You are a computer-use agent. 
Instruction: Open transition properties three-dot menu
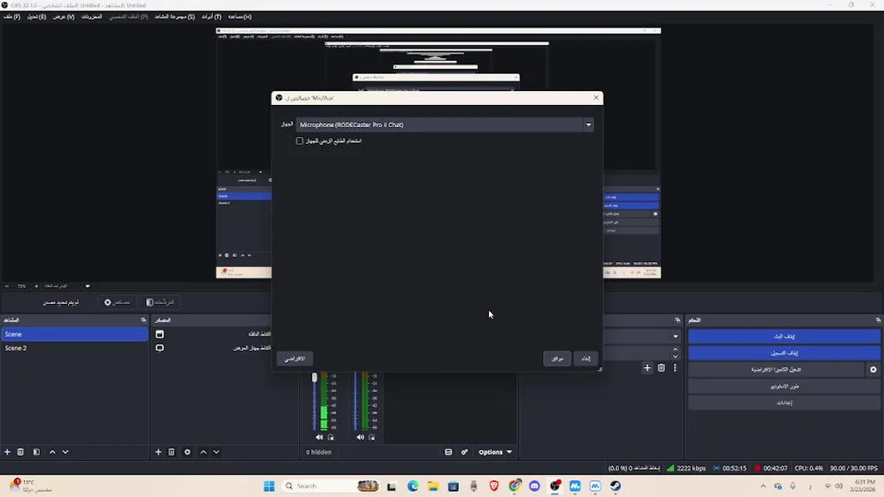(x=675, y=368)
